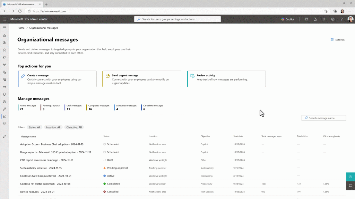The height and width of the screenshot is (199, 355).
Task: Open Contoso HR Portal Bookmark message
Action: [45, 184]
